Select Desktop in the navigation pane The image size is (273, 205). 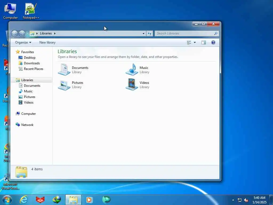27,58
